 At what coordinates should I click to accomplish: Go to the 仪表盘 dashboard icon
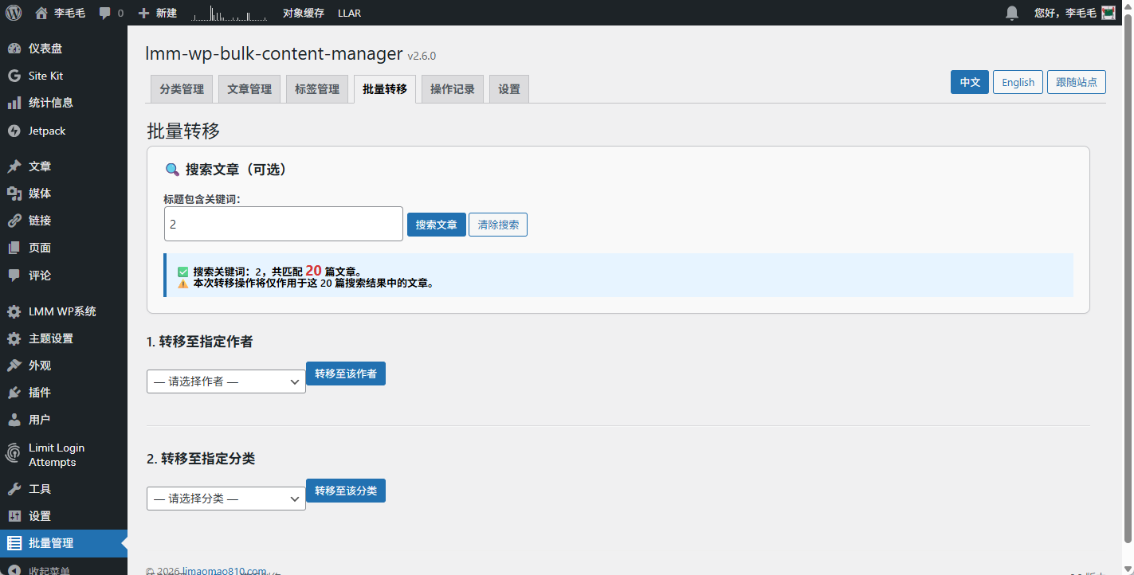coord(14,49)
